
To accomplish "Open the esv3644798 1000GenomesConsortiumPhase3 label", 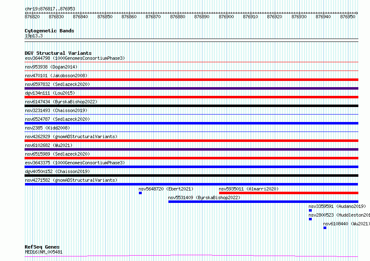I will 75,58.
